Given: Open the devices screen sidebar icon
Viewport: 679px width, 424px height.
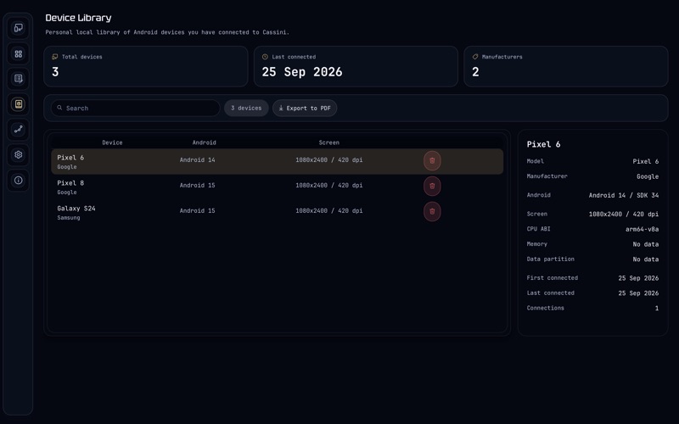Looking at the screenshot, I should 18,28.
